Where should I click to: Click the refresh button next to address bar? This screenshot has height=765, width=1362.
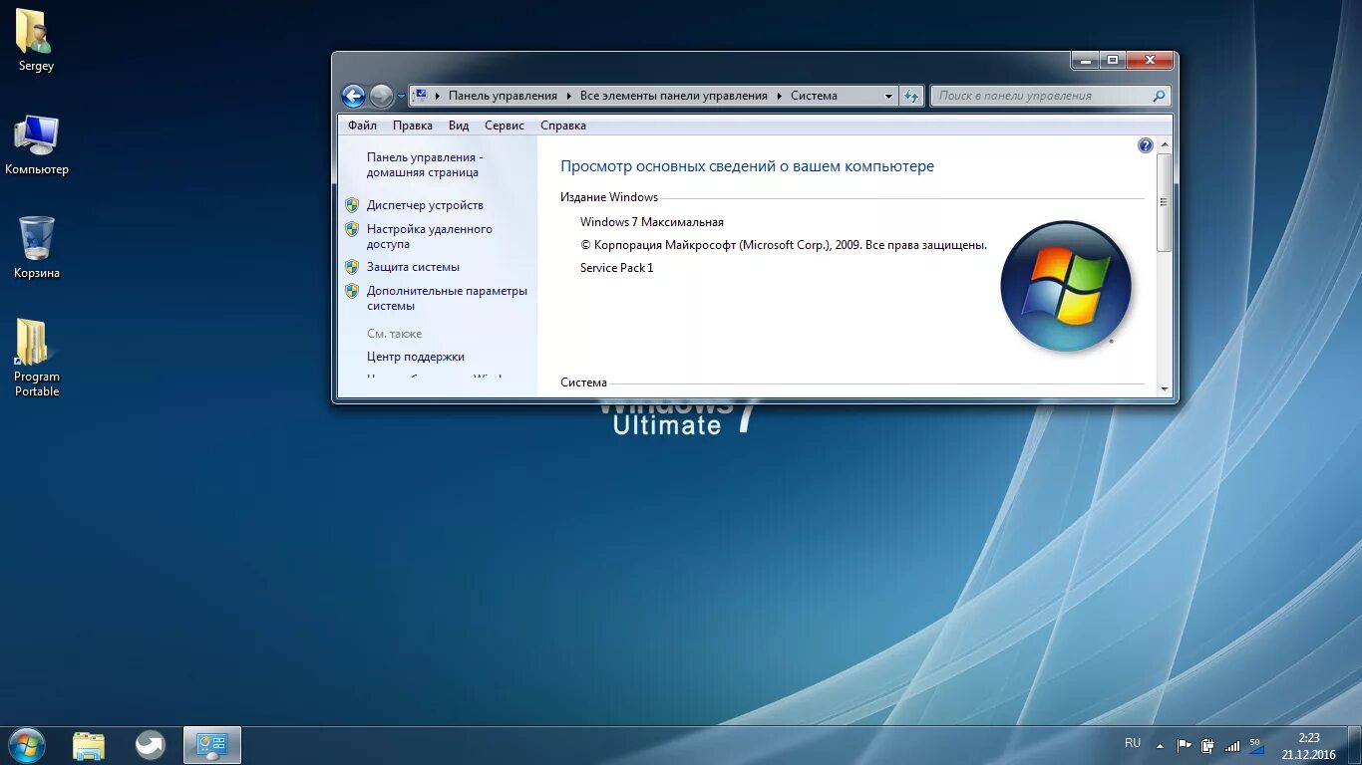tap(911, 97)
